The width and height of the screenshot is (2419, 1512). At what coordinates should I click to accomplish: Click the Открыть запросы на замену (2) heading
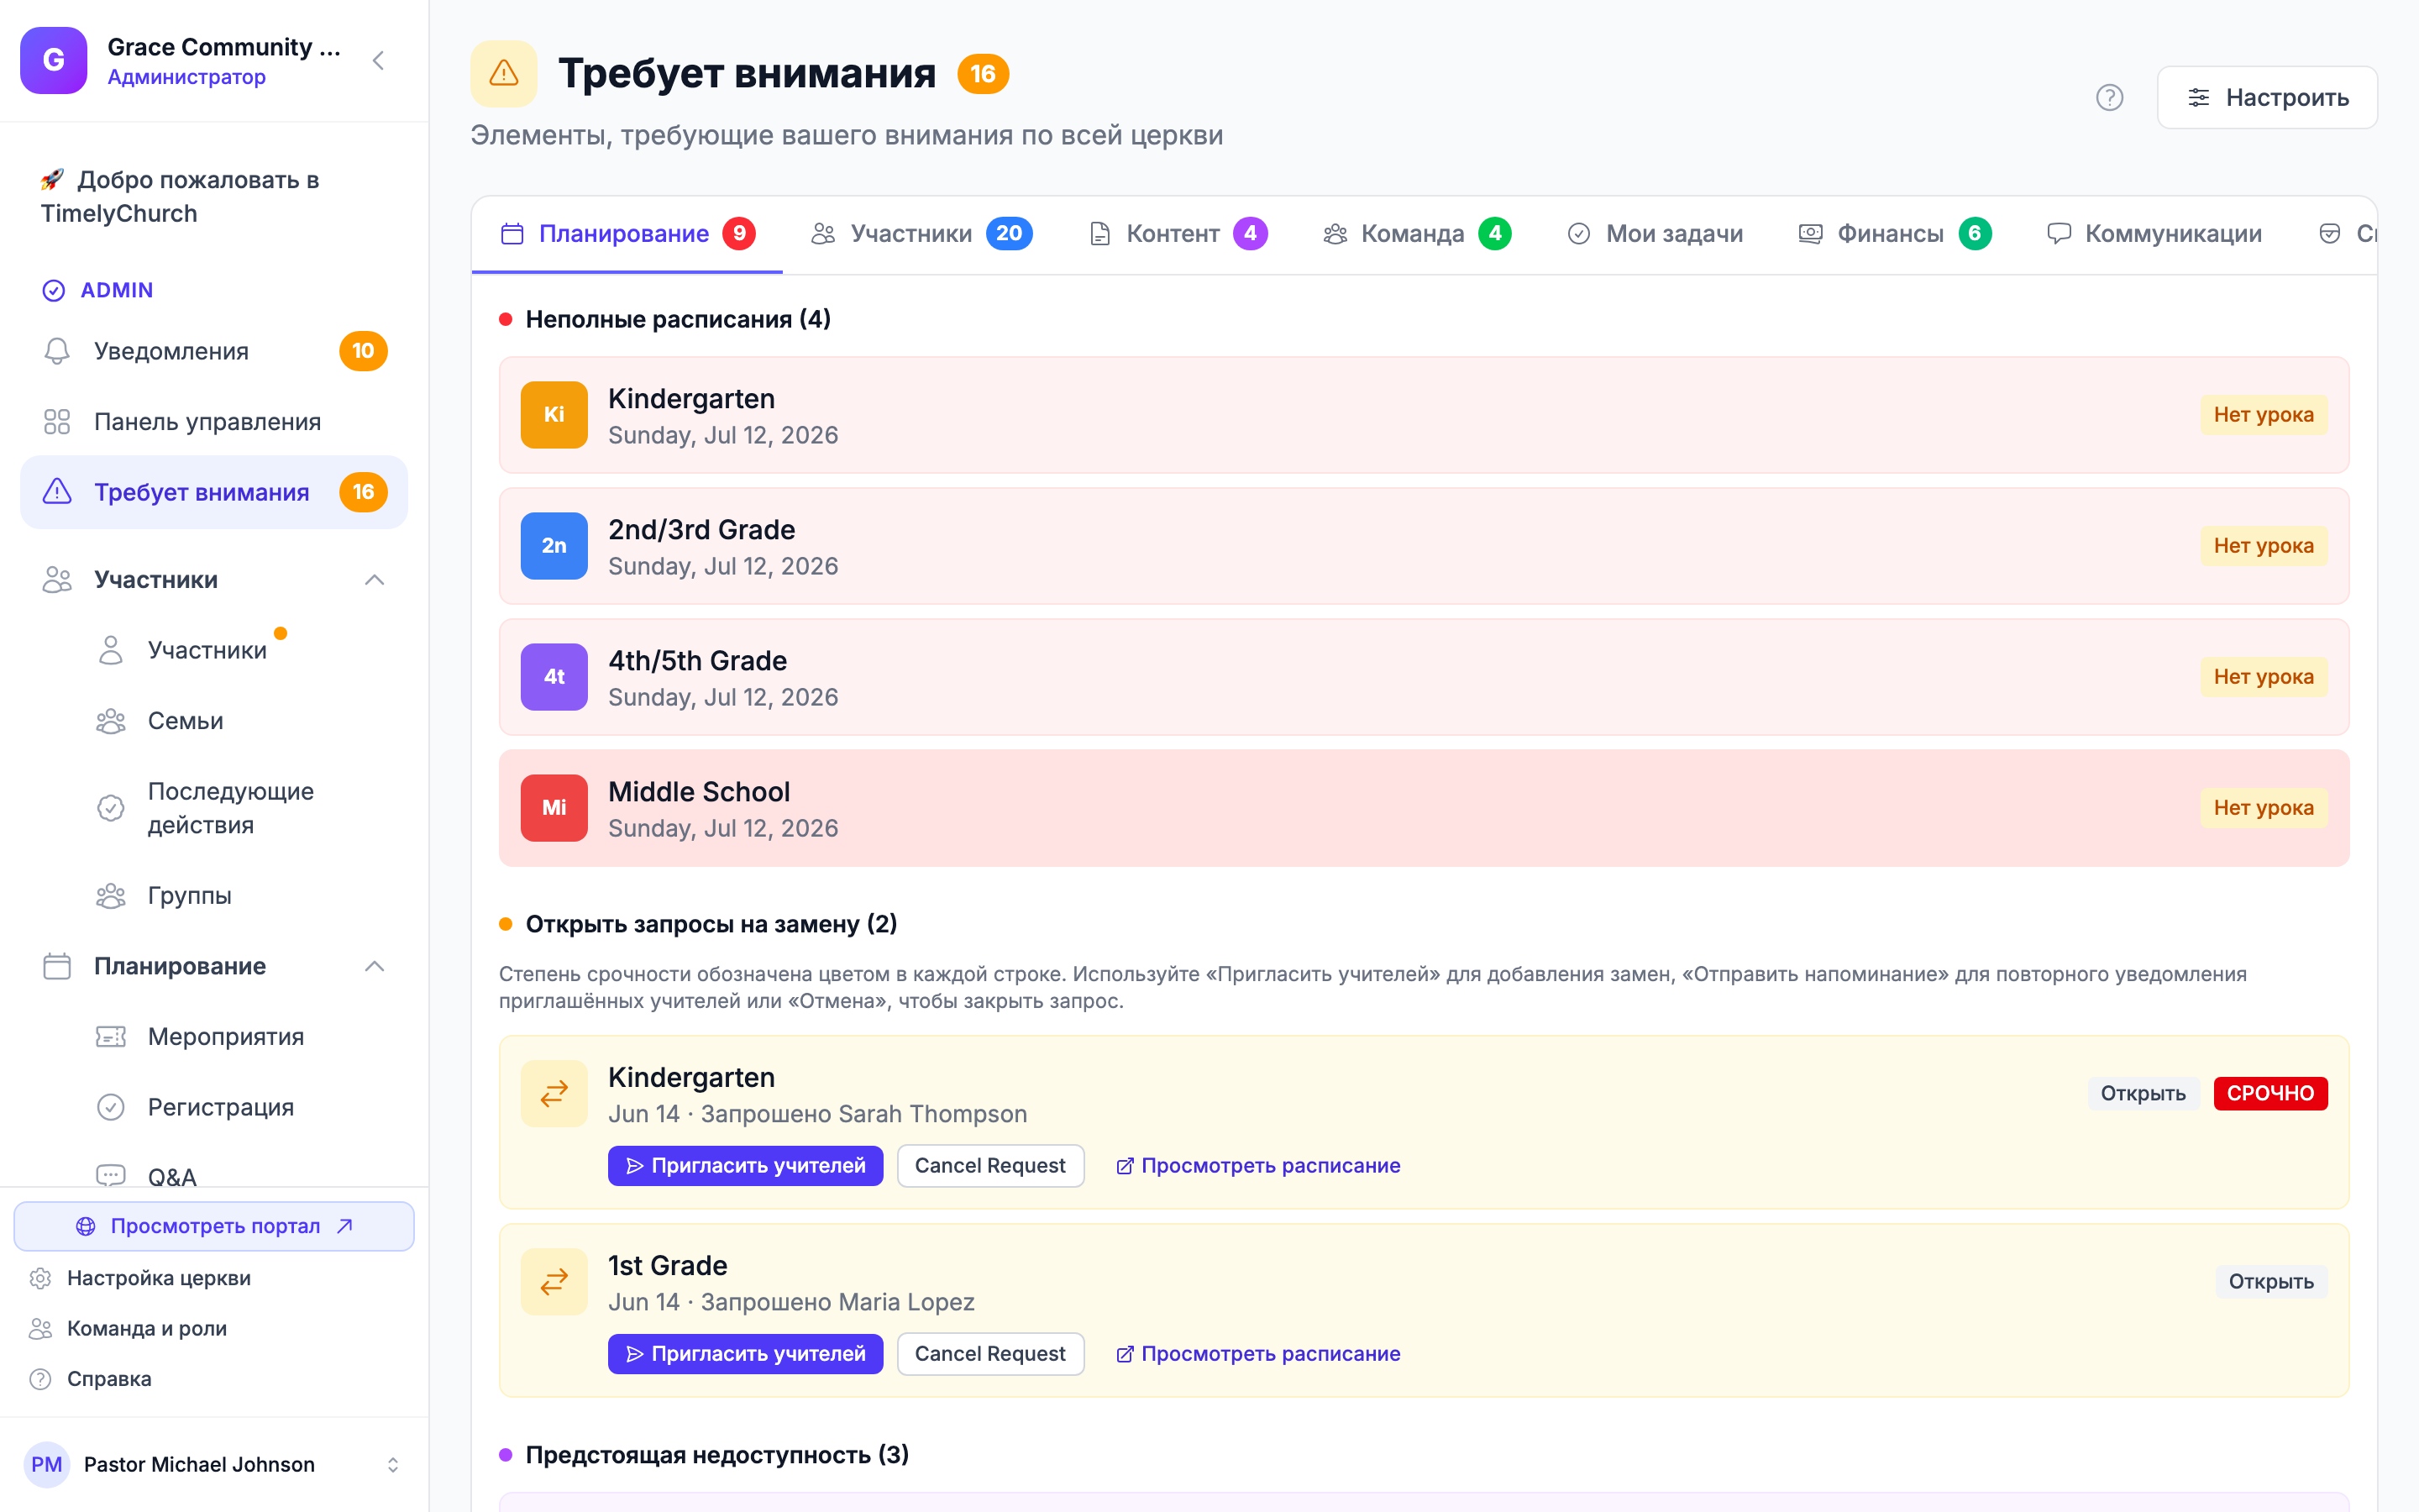tap(711, 923)
